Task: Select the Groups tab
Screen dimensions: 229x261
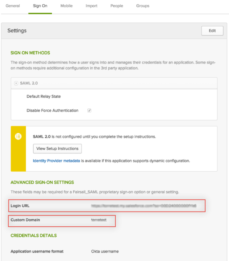Action: tap(143, 6)
